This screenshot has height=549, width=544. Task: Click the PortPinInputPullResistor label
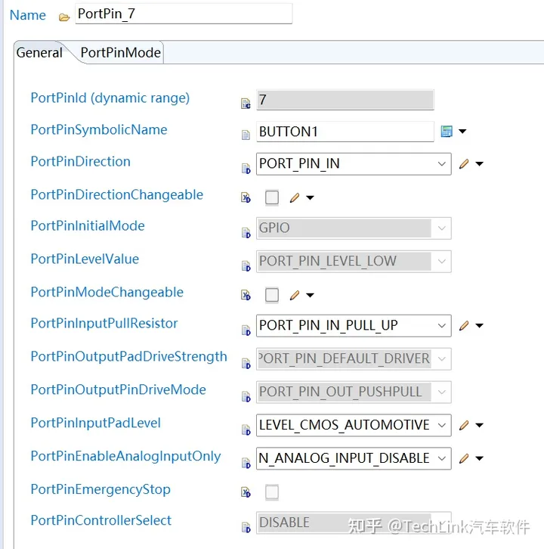[104, 324]
